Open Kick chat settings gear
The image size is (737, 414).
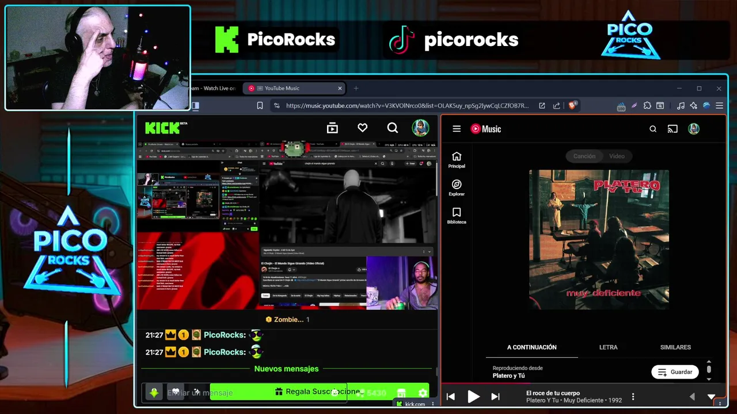point(423,393)
